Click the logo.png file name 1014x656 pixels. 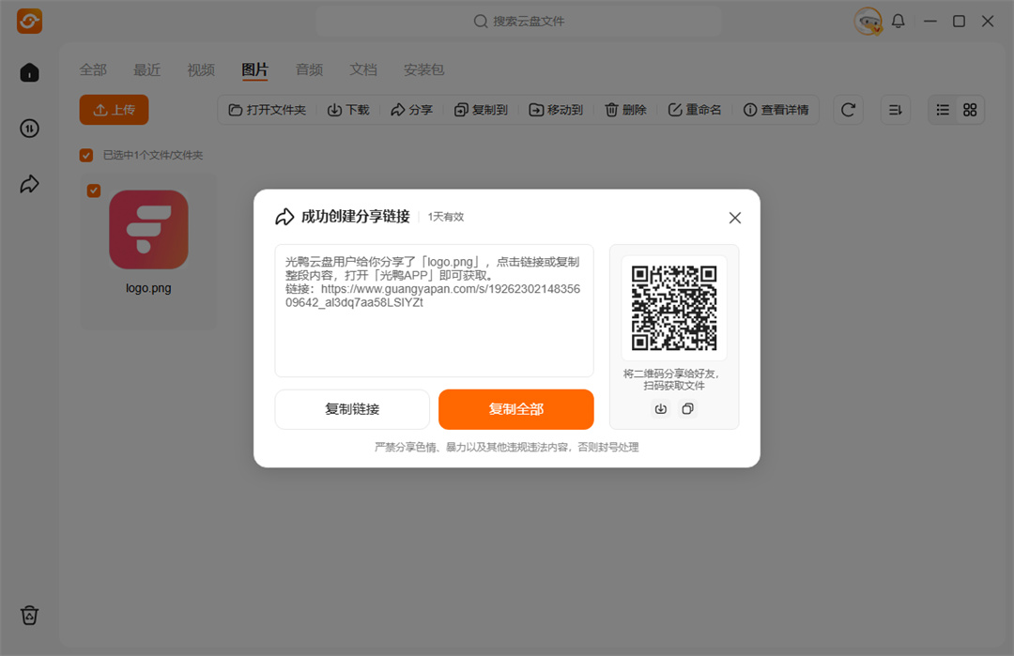148,288
